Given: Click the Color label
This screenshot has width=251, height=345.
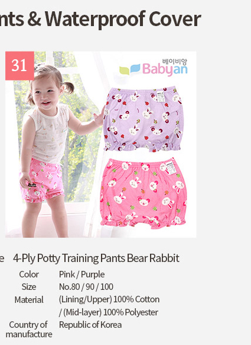Looking at the screenshot, I should (x=29, y=274).
